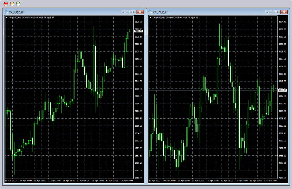Click 12 Apr 22:00 on XAUUSD time axis

(x=112, y=180)
